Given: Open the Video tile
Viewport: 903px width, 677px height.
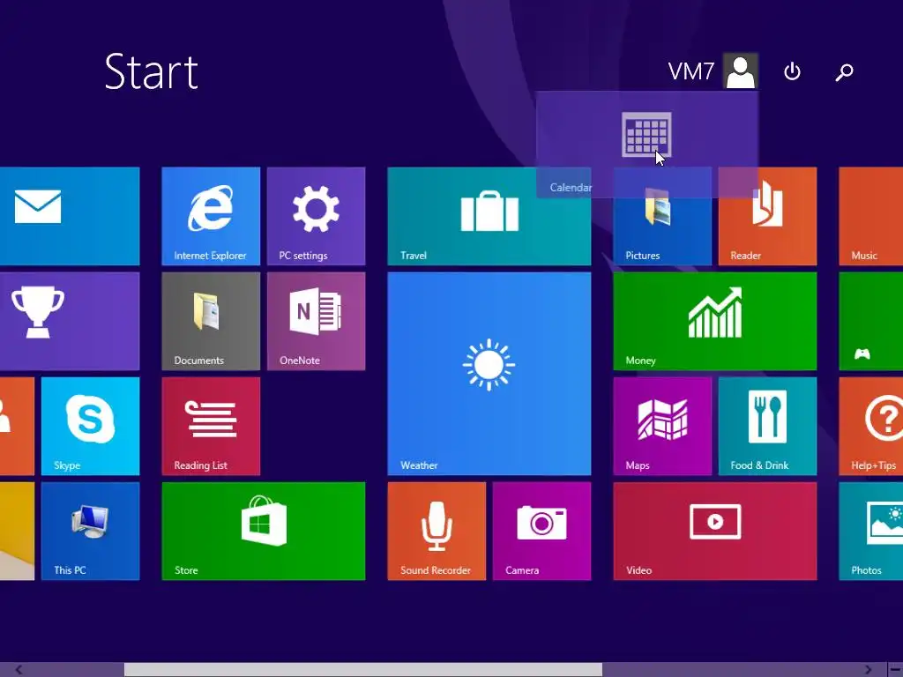Looking at the screenshot, I should click(x=714, y=531).
